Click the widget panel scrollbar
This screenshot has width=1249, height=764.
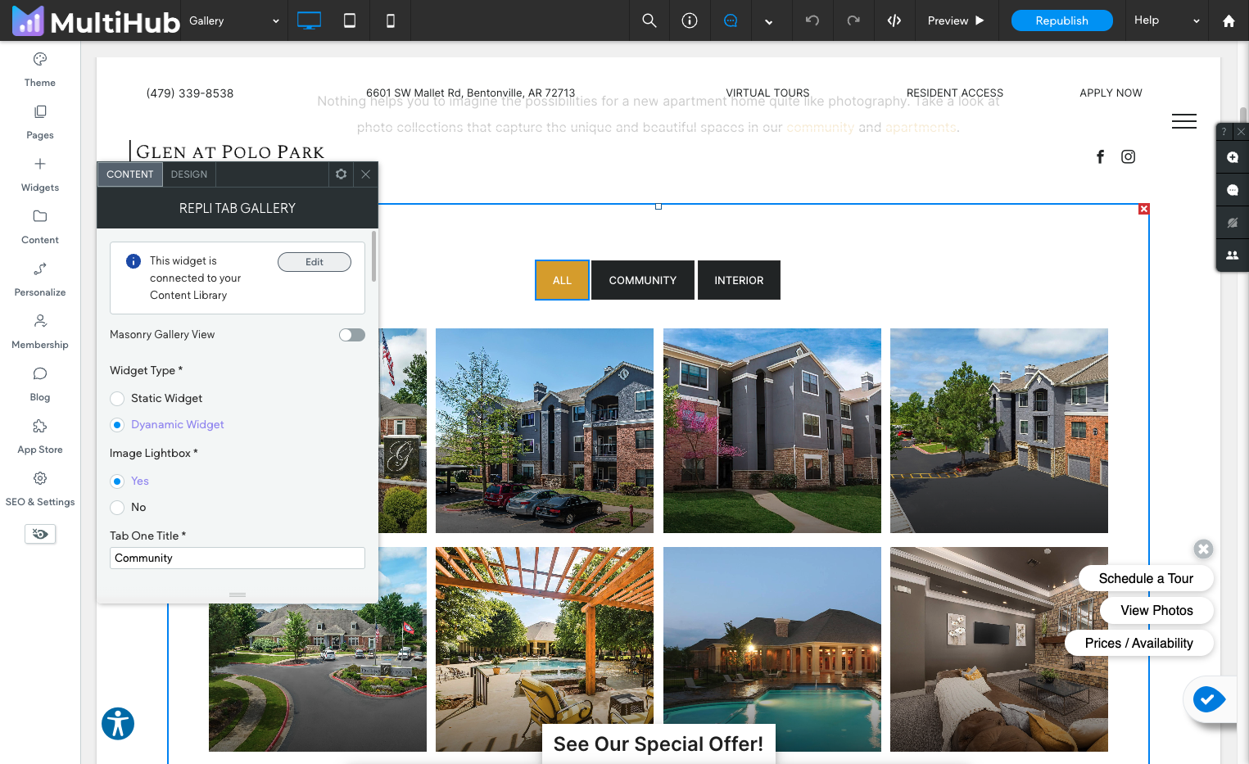point(374,256)
